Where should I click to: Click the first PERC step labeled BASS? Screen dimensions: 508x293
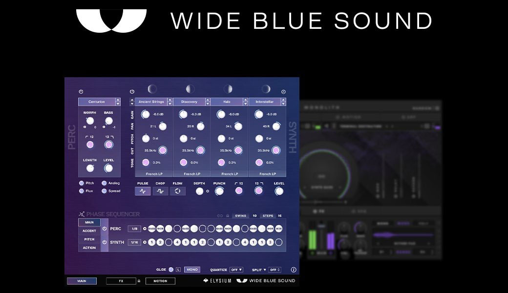coord(151,229)
